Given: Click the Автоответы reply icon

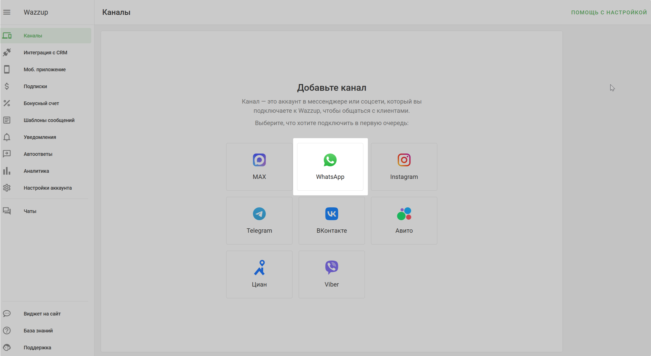Looking at the screenshot, I should click(7, 154).
